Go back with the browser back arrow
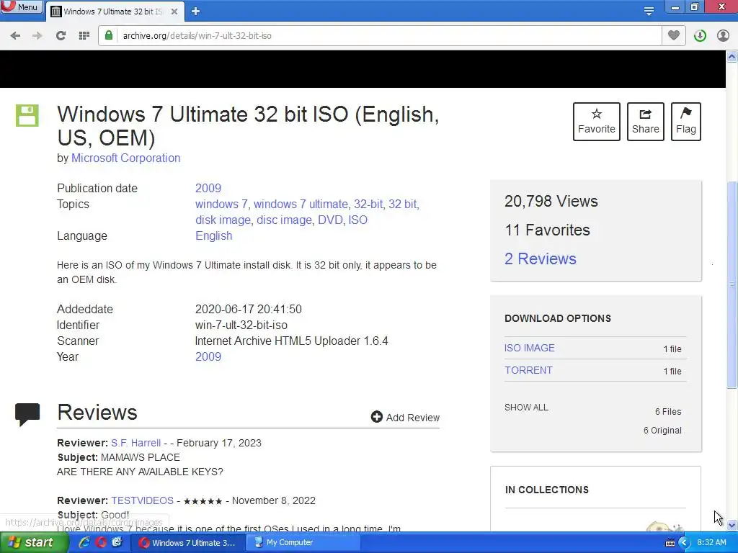This screenshot has height=553, width=738. (15, 36)
